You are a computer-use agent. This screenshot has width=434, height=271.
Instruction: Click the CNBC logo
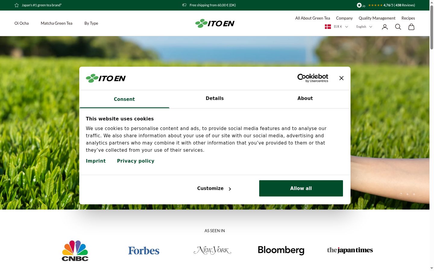(x=75, y=251)
